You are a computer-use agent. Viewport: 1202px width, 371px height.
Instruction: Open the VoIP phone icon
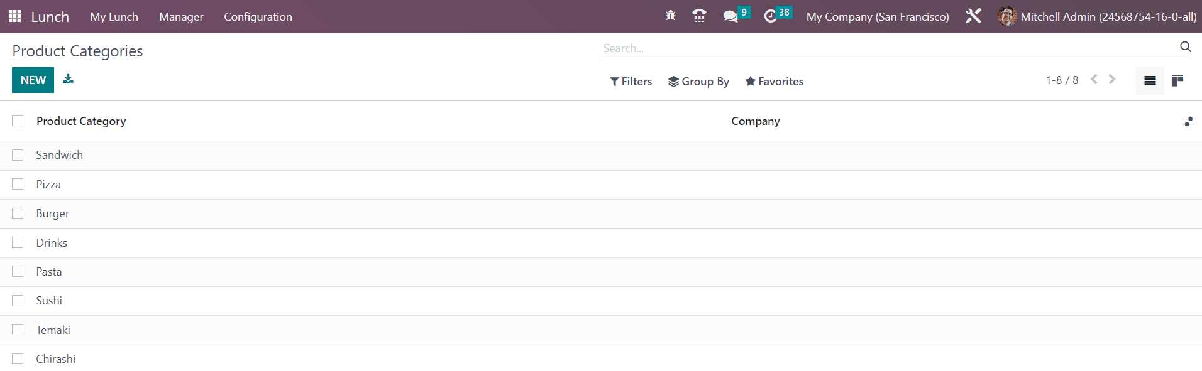(699, 16)
